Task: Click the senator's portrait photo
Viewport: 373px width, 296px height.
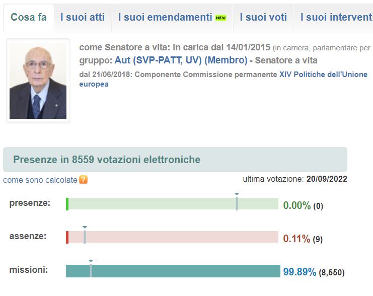Action: click(38, 81)
